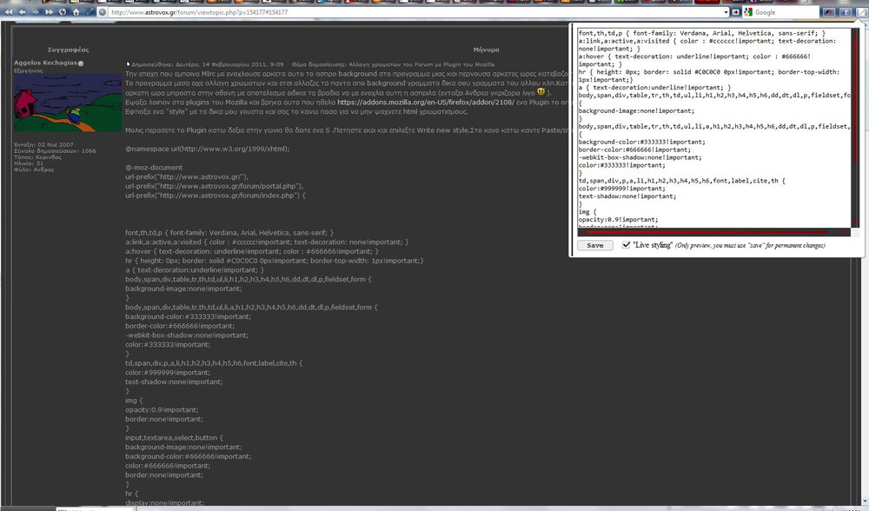Click the Facebook icon in the navigation toolbar

[845, 11]
